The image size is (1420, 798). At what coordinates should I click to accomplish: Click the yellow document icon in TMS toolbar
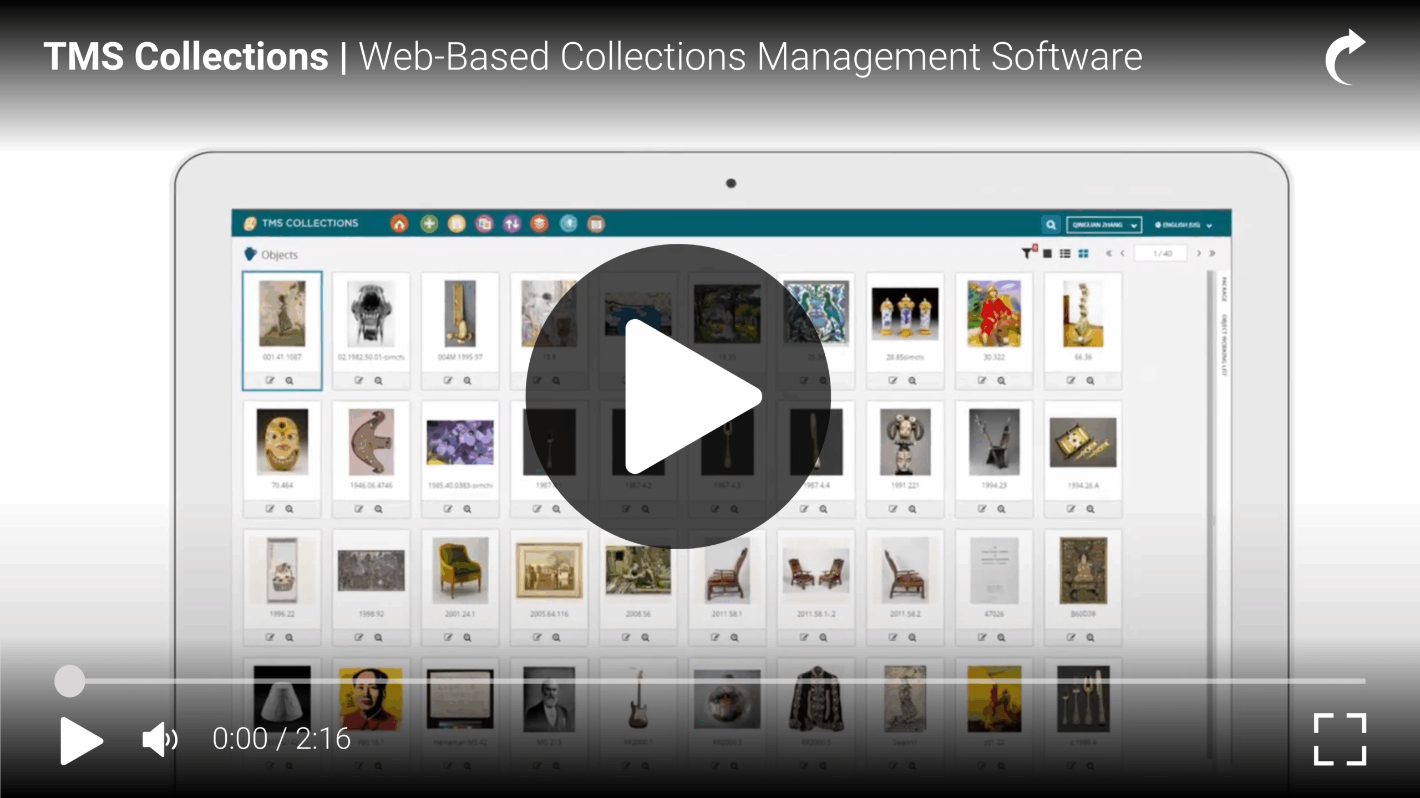click(x=457, y=224)
